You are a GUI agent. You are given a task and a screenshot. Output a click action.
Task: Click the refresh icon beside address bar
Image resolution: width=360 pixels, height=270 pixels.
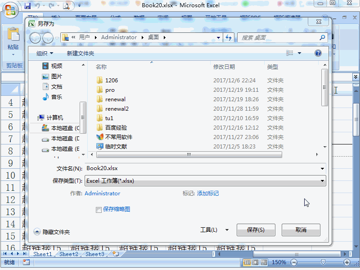pyautogui.click(x=229, y=37)
